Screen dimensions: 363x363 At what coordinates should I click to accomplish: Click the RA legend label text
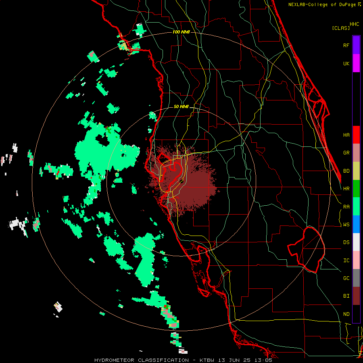click(x=346, y=207)
